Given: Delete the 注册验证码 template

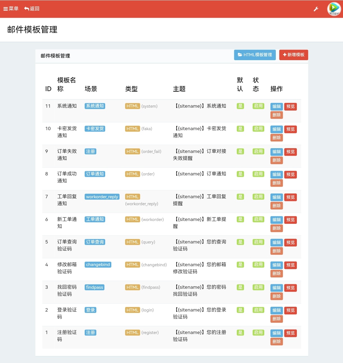Looking at the screenshot, I should [277, 342].
